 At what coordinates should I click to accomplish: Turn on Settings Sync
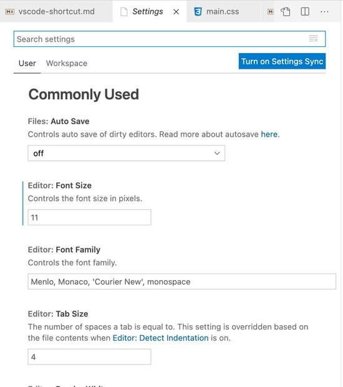[x=282, y=61]
